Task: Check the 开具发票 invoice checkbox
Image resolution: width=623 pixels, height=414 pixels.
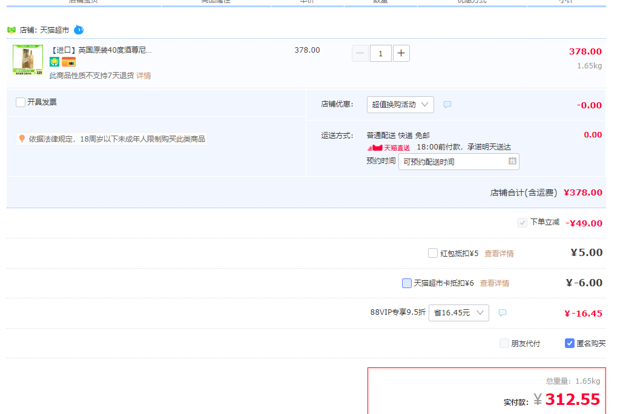Action: 21,102
